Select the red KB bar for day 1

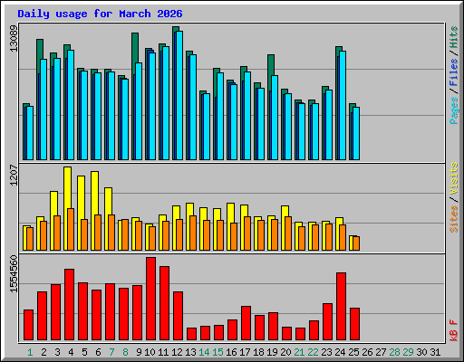(29, 325)
